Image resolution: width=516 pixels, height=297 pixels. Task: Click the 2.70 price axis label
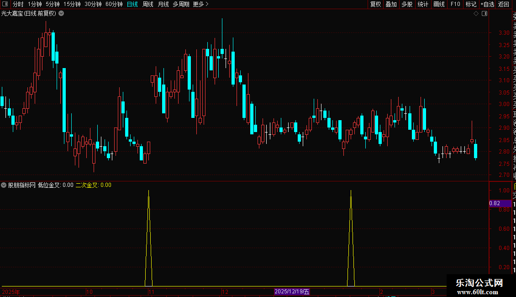(x=504, y=175)
